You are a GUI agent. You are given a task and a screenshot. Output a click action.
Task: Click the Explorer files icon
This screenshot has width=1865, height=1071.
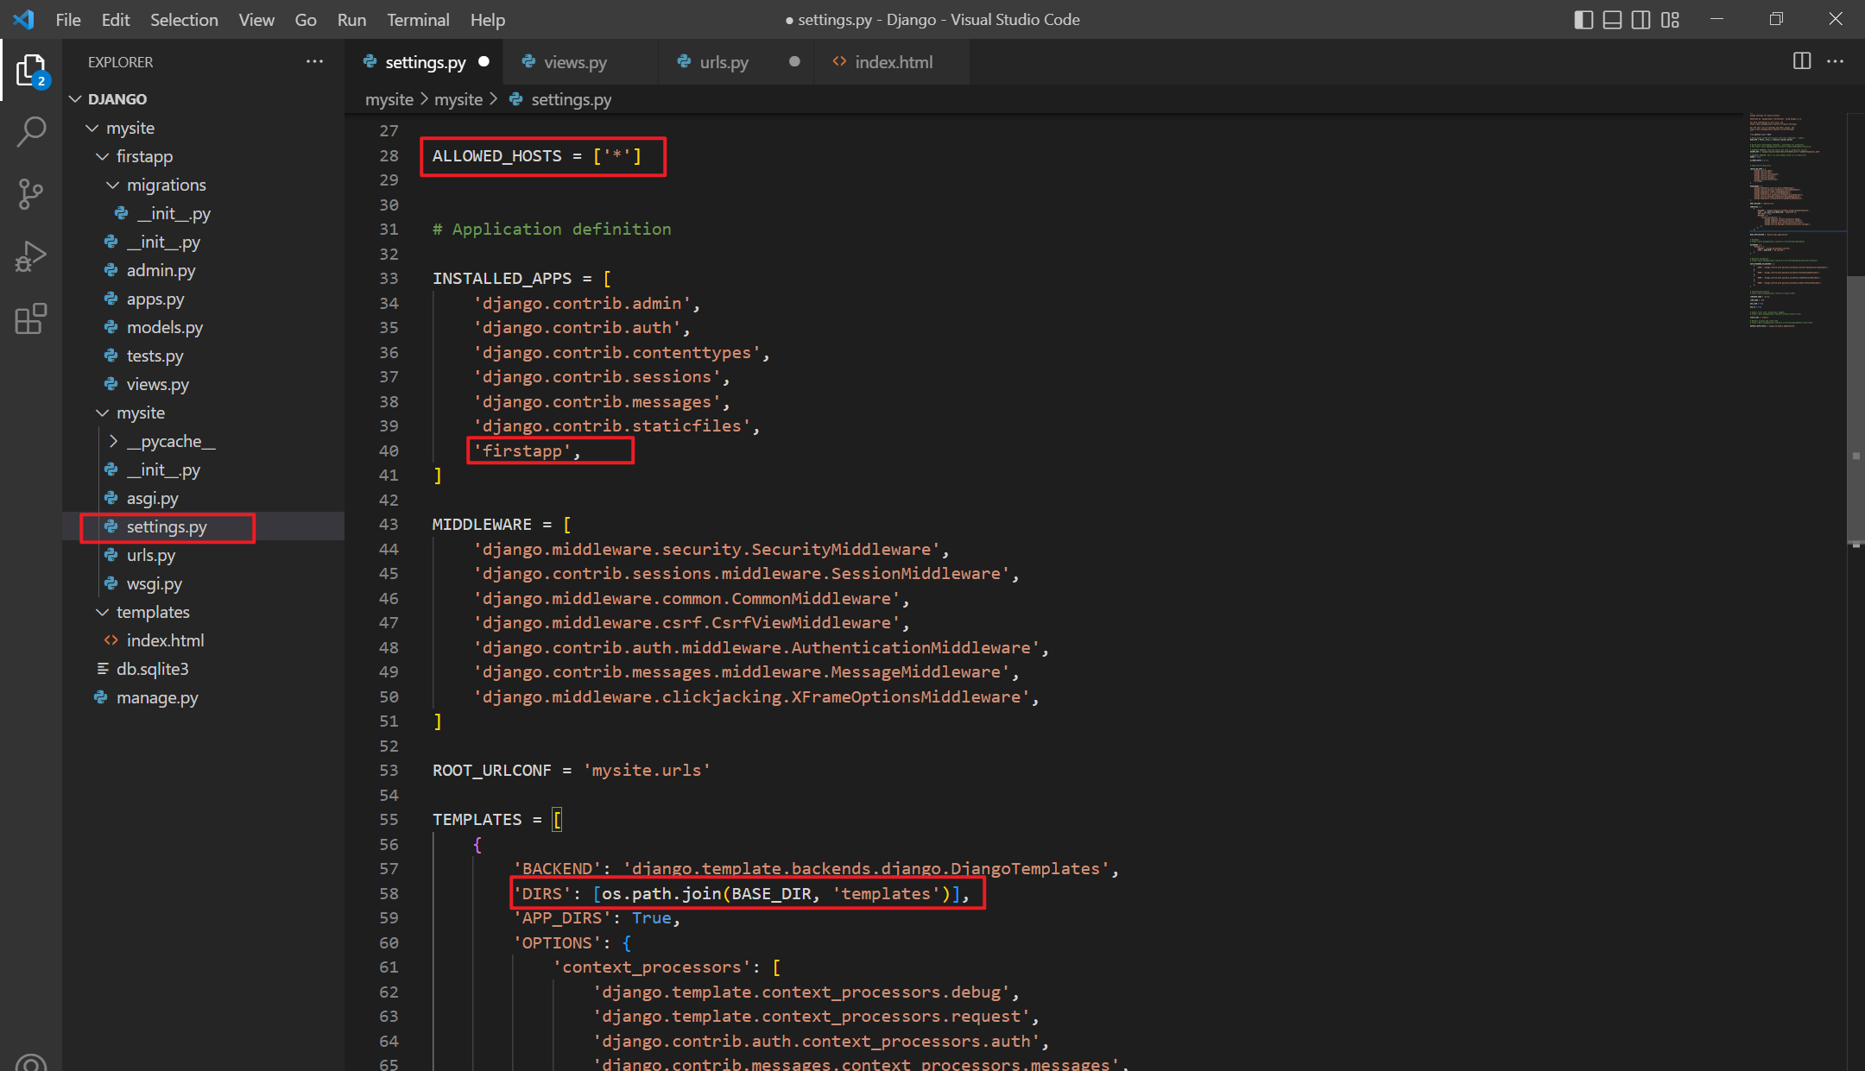(x=31, y=71)
